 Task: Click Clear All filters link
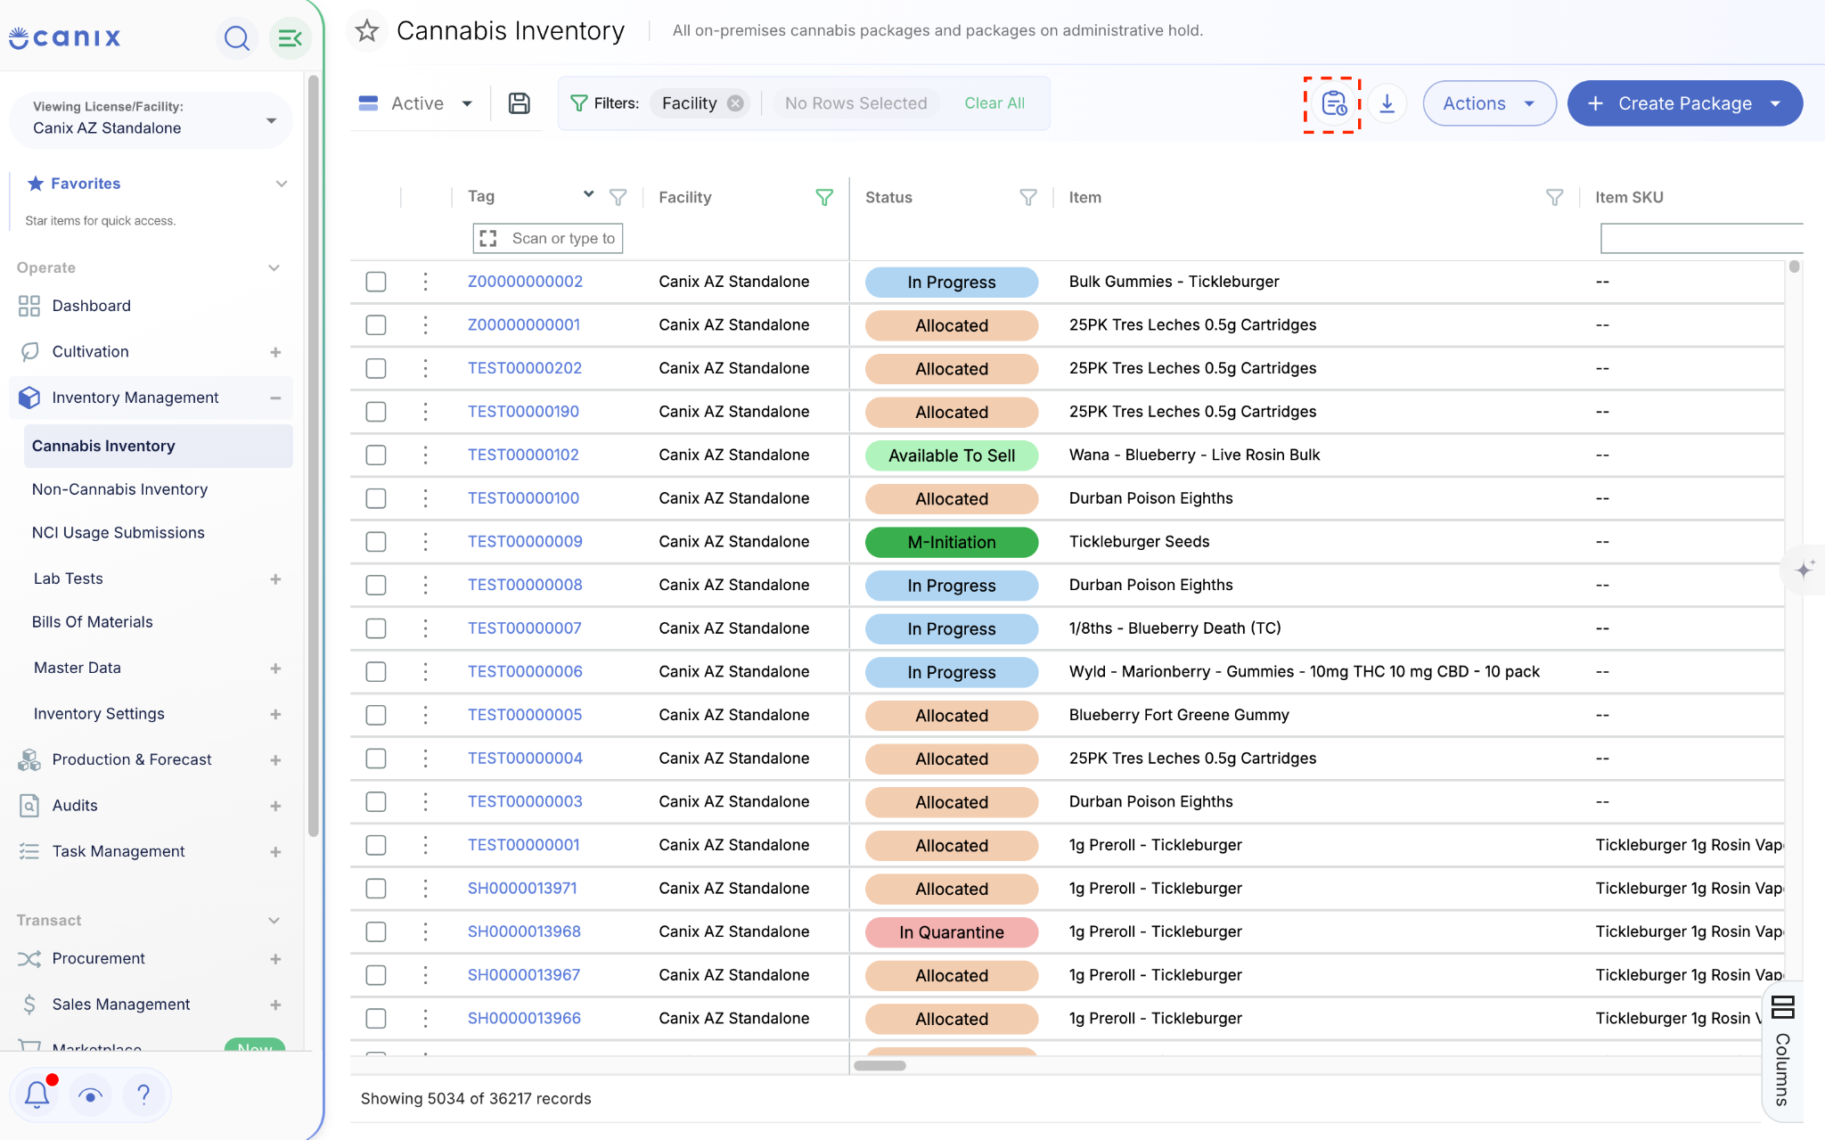[994, 103]
